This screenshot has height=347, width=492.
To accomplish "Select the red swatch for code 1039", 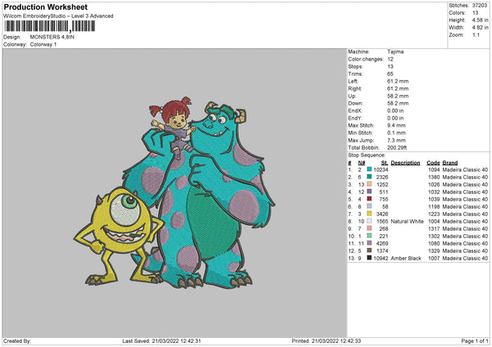I will tap(369, 199).
